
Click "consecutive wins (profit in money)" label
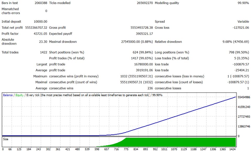coord(74,76)
